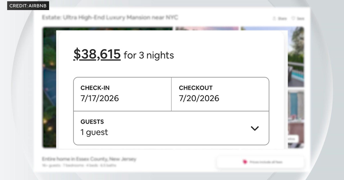Click the show photos button on gallery
344x180 pixels.
pos(291,139)
